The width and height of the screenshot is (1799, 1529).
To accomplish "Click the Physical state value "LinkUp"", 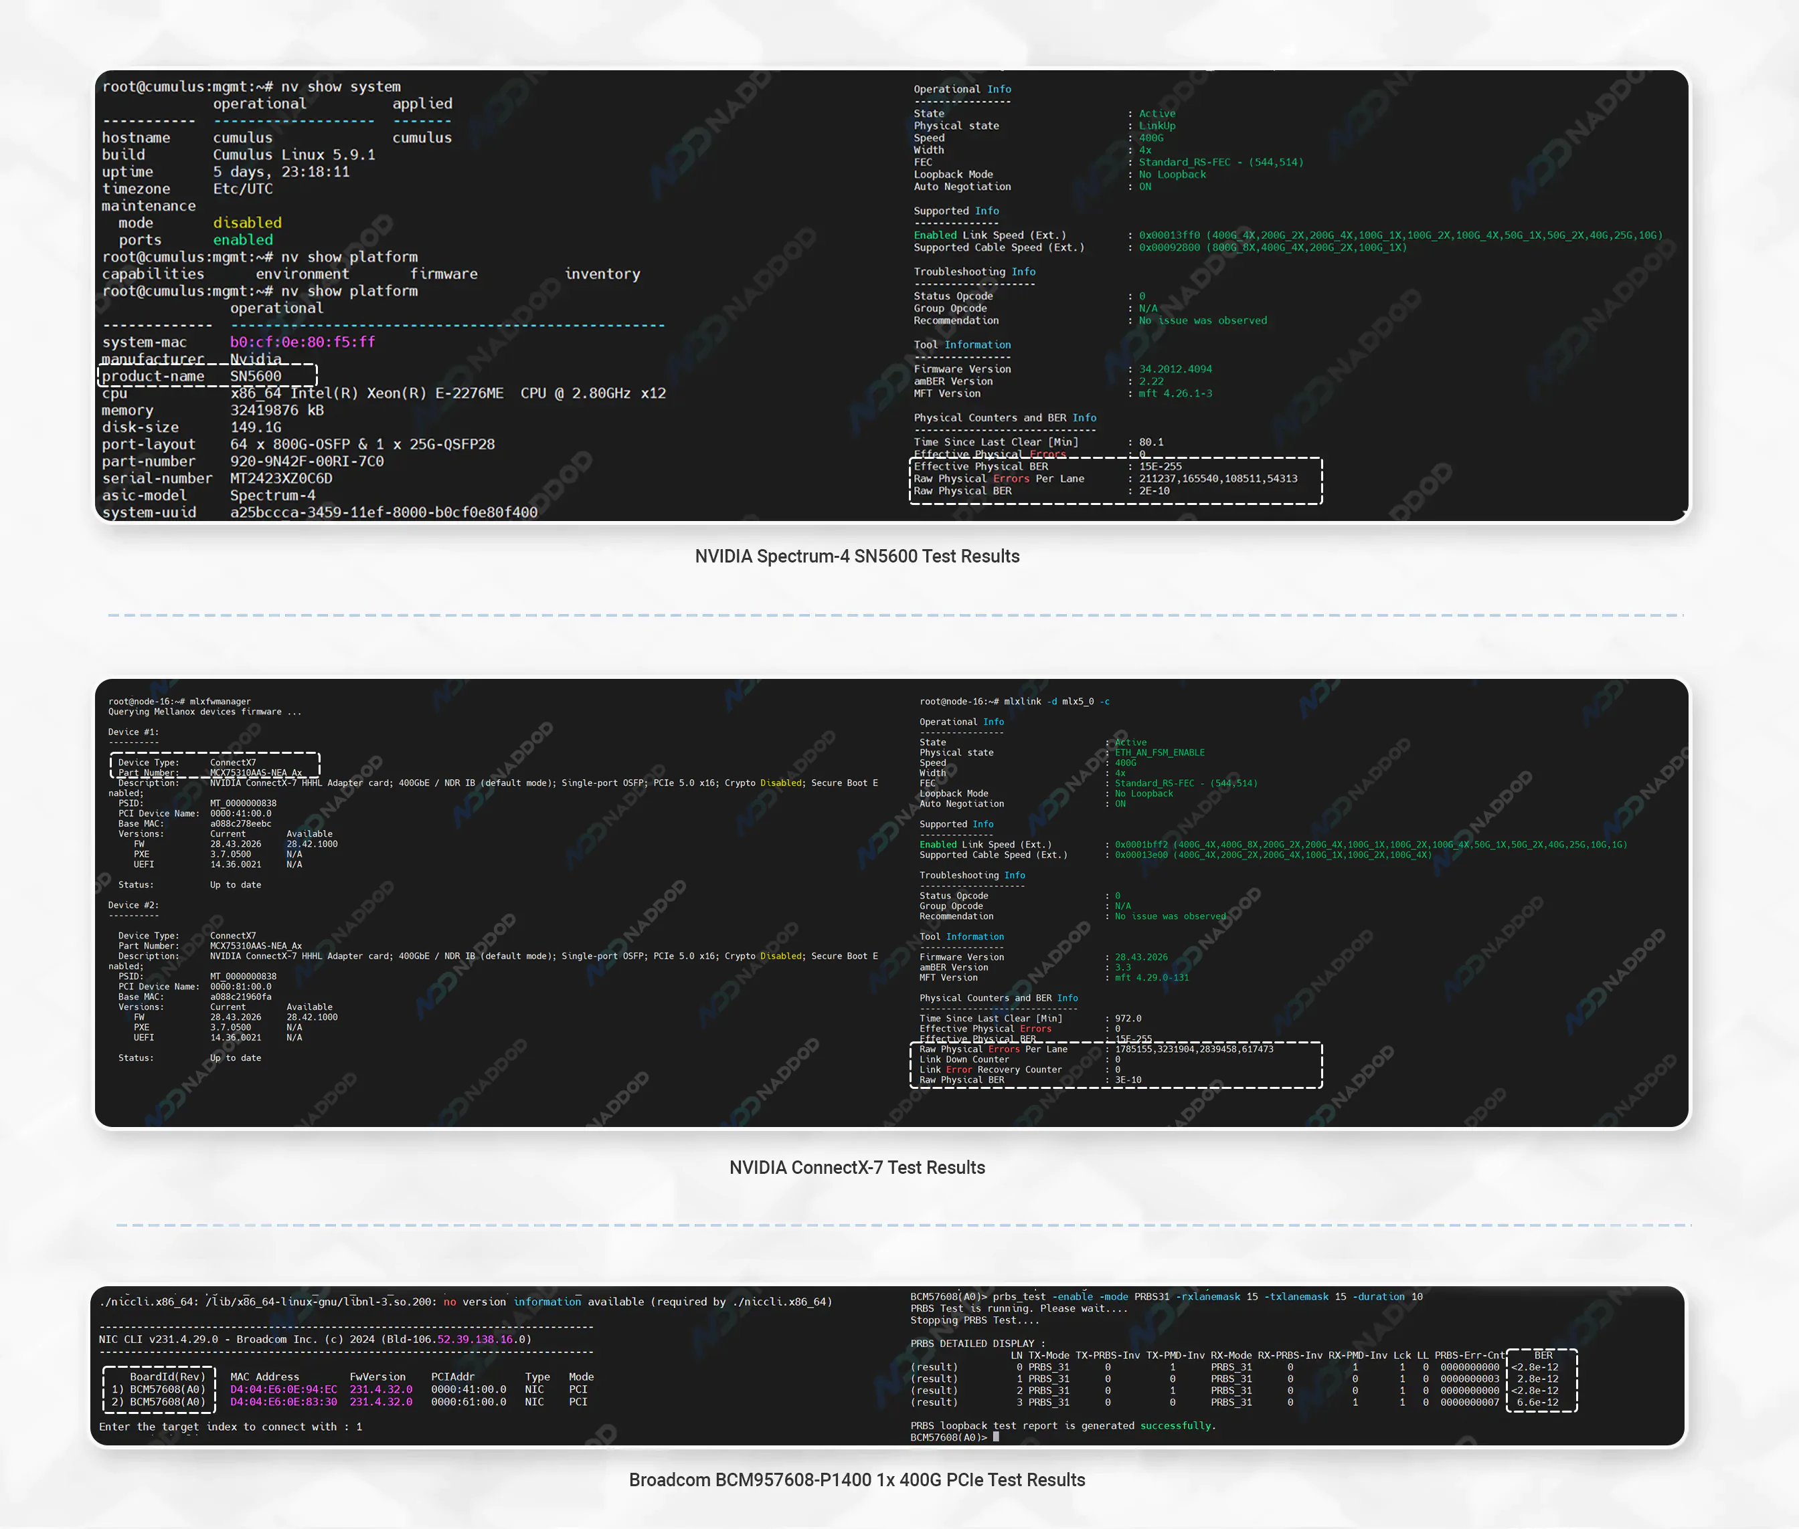I will [1157, 126].
